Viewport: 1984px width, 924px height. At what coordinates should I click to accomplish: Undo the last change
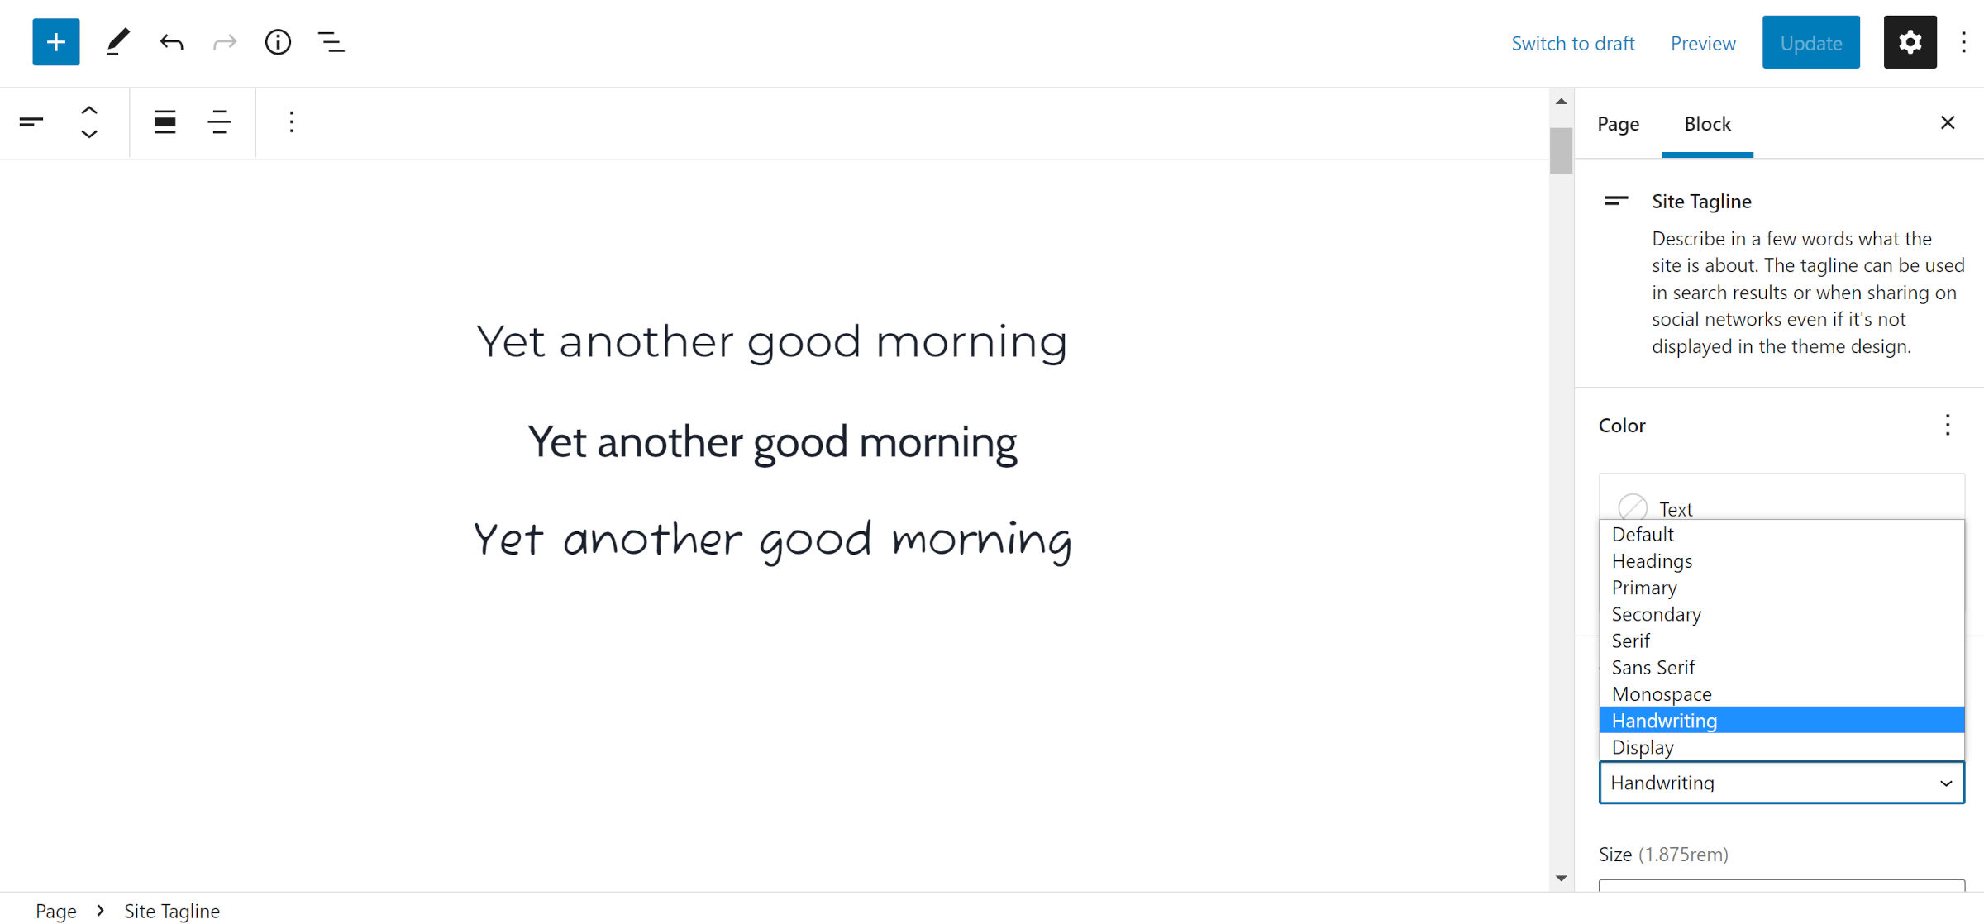171,42
